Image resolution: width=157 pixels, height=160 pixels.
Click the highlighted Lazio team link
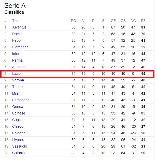click(16, 74)
